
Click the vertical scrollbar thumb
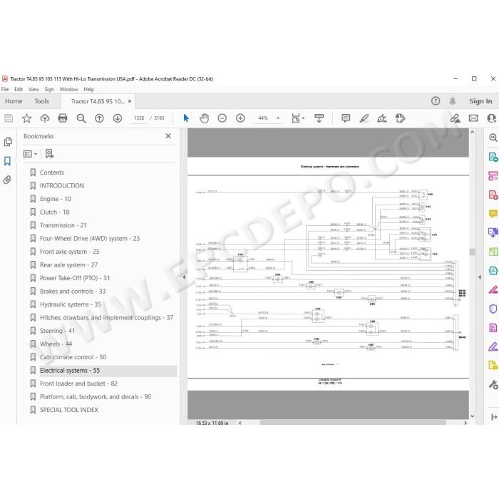click(473, 252)
